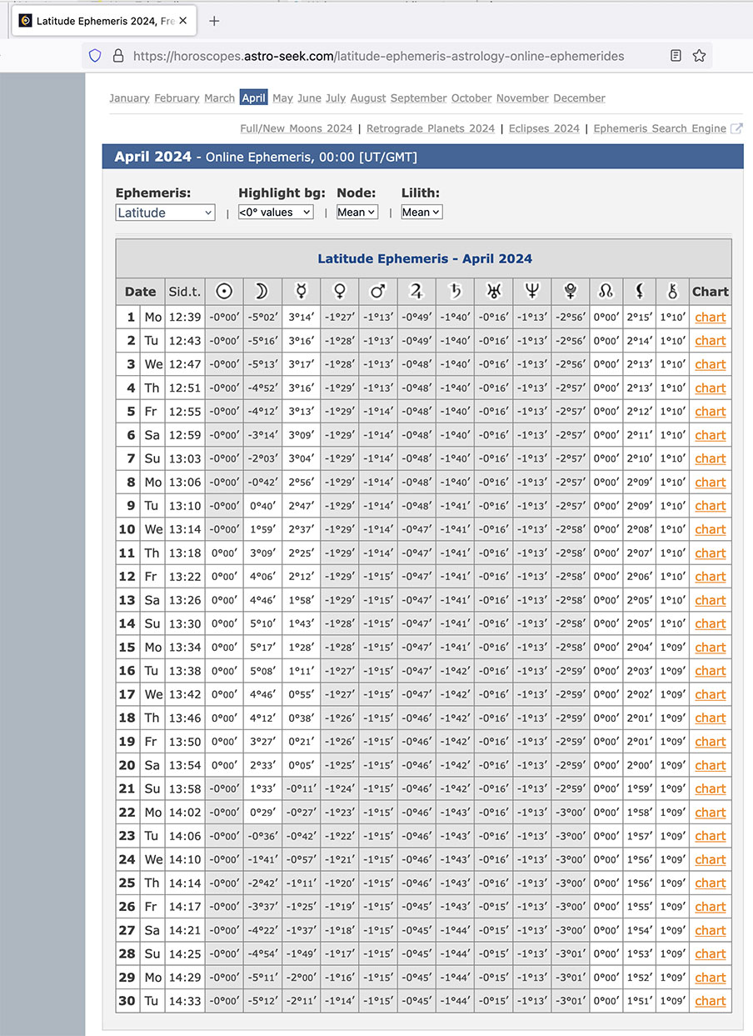Open the chart link for April 30
The width and height of the screenshot is (753, 1036).
point(711,1001)
